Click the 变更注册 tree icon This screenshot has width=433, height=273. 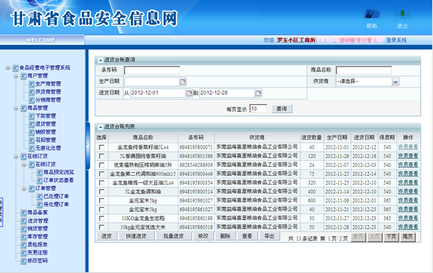pyautogui.click(x=24, y=253)
